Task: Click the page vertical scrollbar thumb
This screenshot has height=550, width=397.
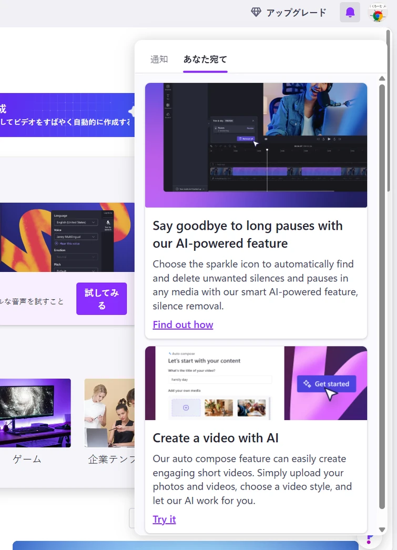Action: [388, 110]
